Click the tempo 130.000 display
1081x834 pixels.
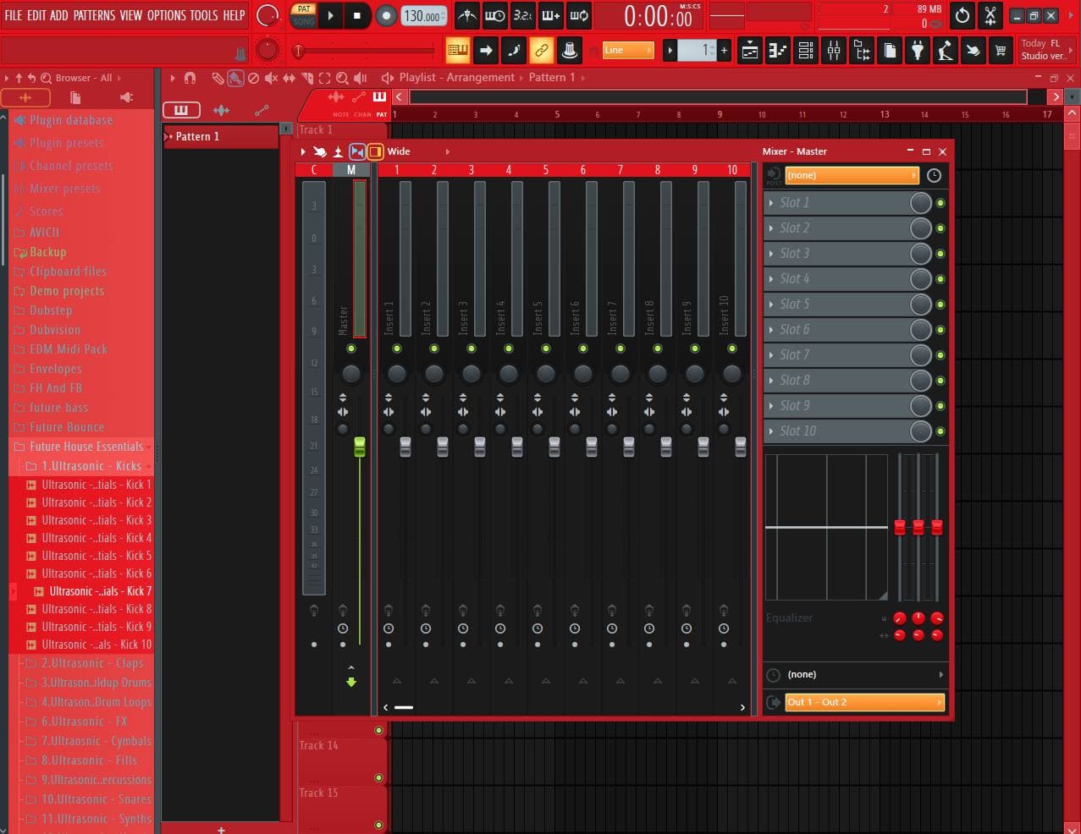pos(422,16)
